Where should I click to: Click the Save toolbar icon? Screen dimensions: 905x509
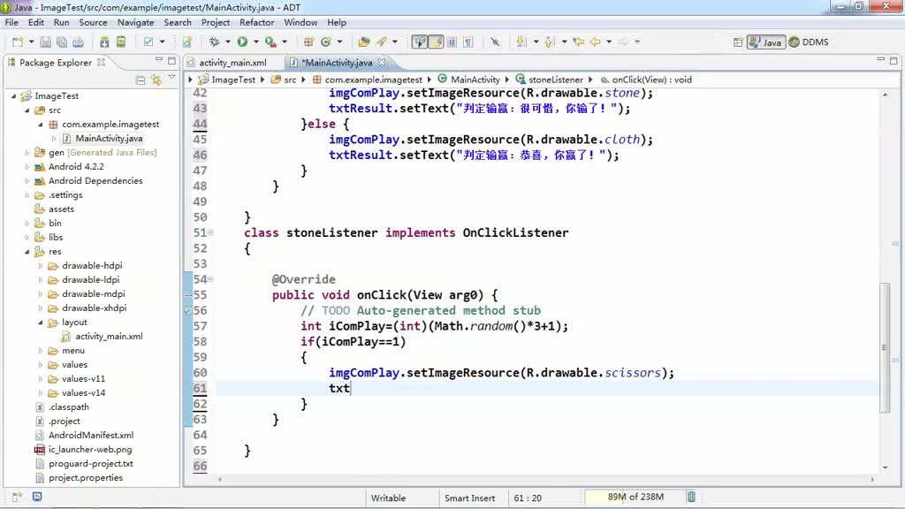tap(45, 42)
